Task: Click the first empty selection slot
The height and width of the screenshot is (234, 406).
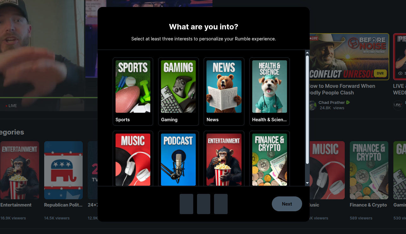Action: coord(186,204)
